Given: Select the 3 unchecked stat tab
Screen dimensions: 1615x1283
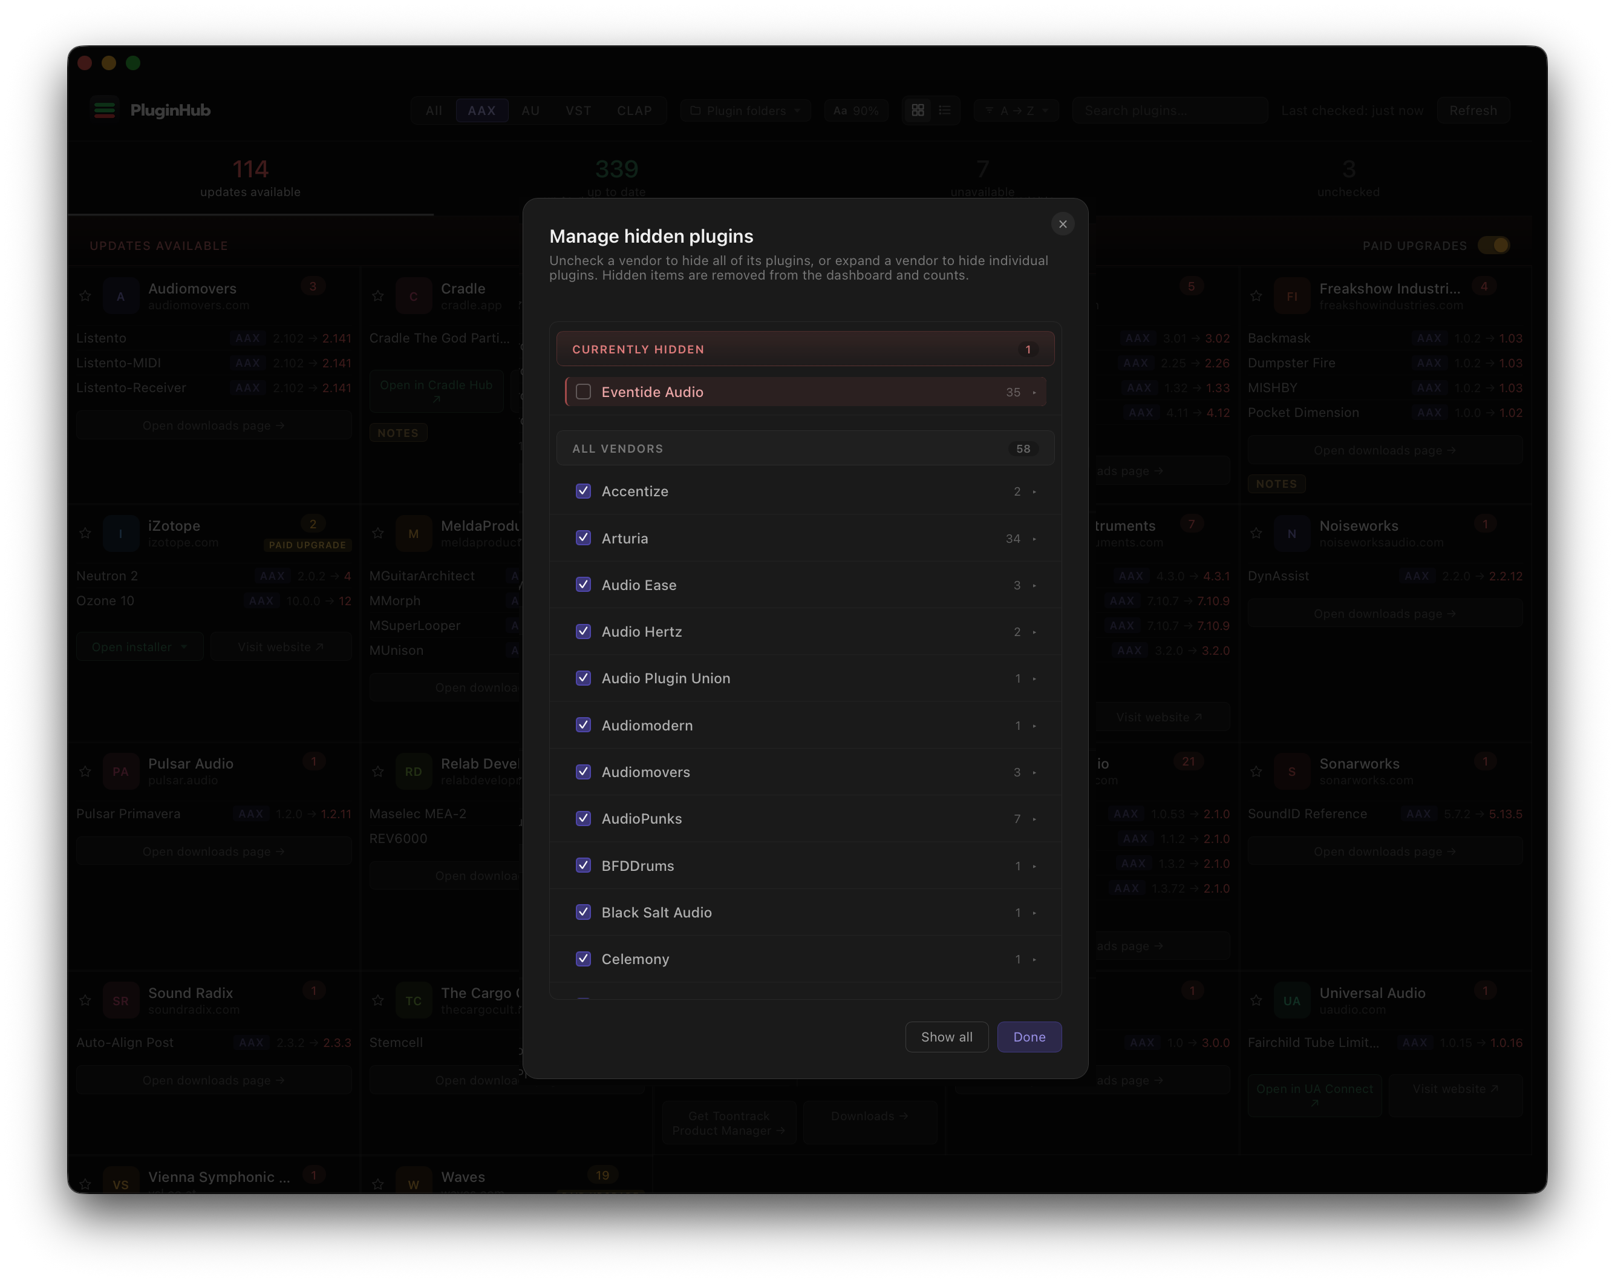Looking at the screenshot, I should click(1348, 179).
